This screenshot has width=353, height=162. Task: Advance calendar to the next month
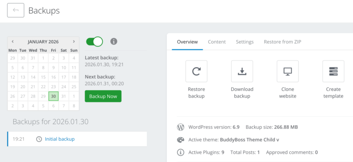[74, 41]
